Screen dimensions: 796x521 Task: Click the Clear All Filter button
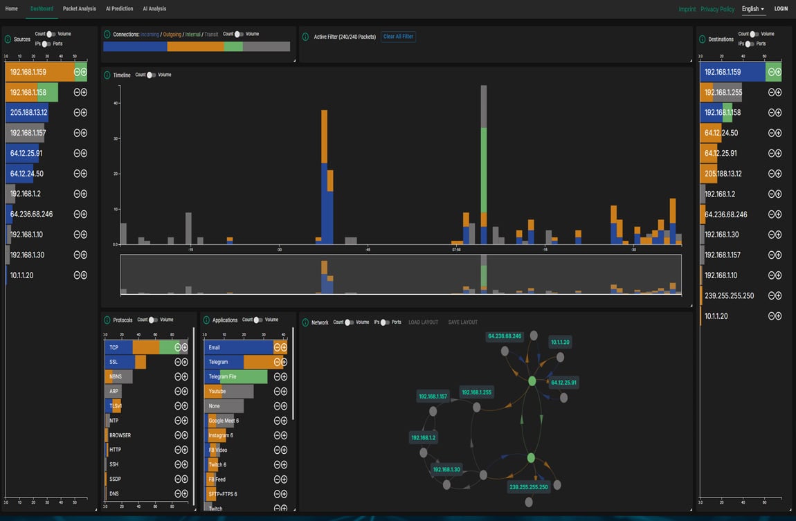tap(398, 37)
